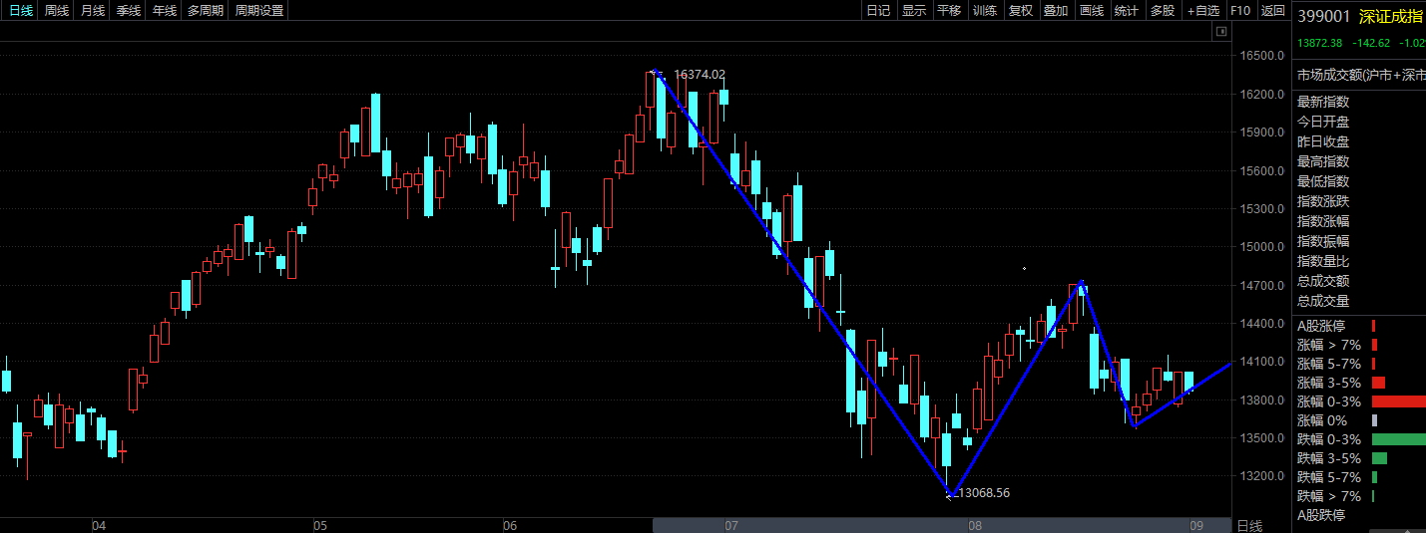Switch to the 年线 yearly chart tab

(165, 11)
